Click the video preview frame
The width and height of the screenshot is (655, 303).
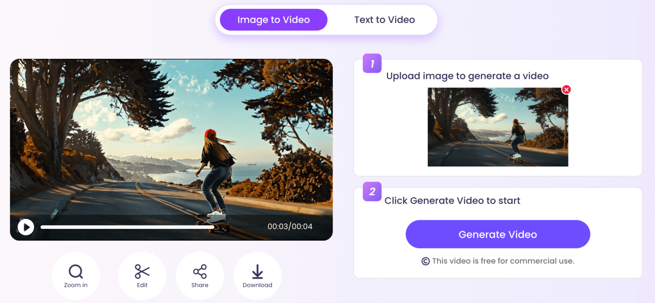point(171,149)
